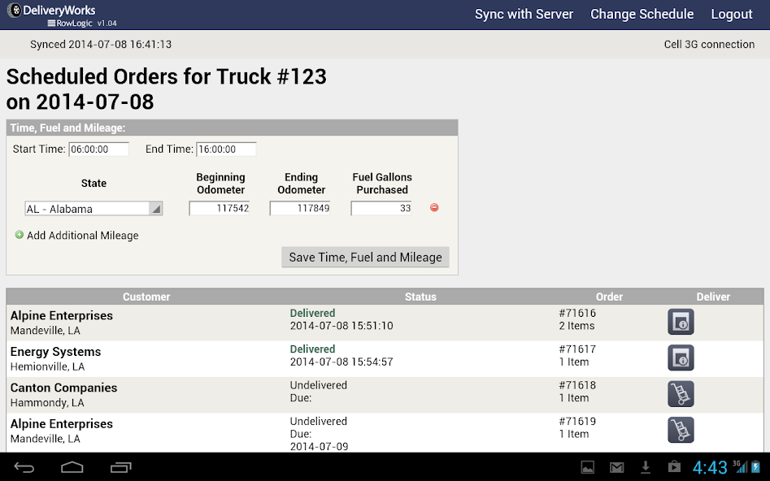Tap the Play Store icon
The width and height of the screenshot is (770, 481).
673,467
